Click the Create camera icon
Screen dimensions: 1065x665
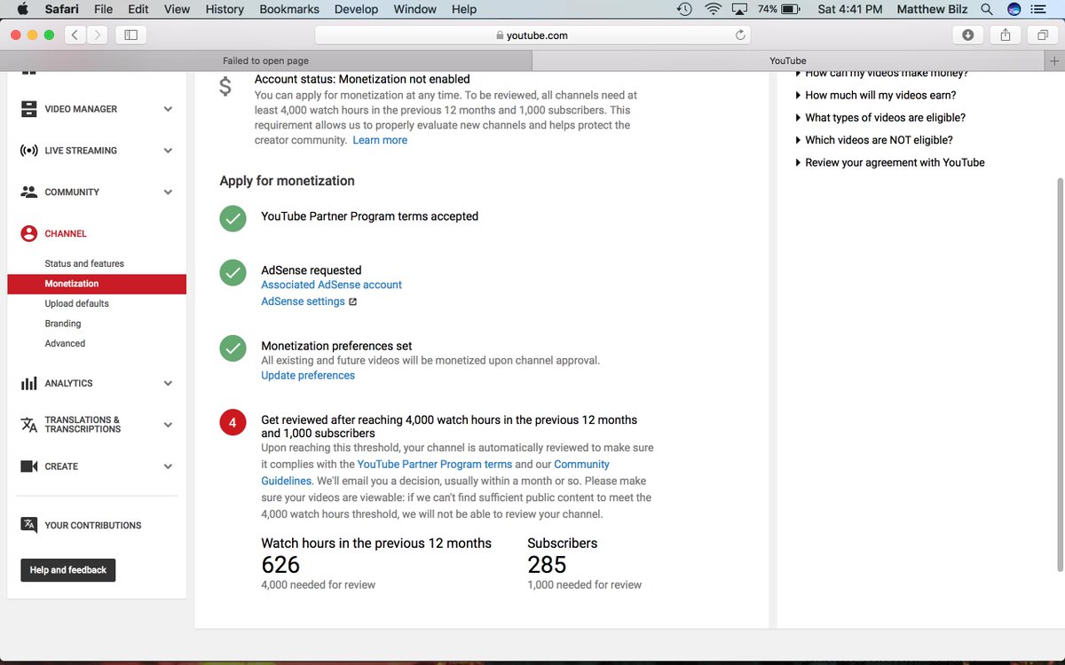(28, 466)
